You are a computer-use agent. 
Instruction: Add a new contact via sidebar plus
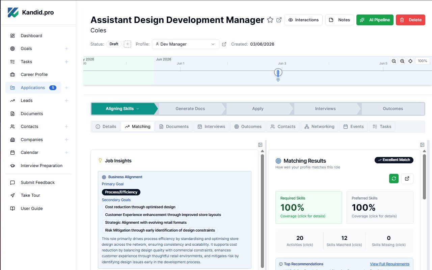[x=66, y=127]
